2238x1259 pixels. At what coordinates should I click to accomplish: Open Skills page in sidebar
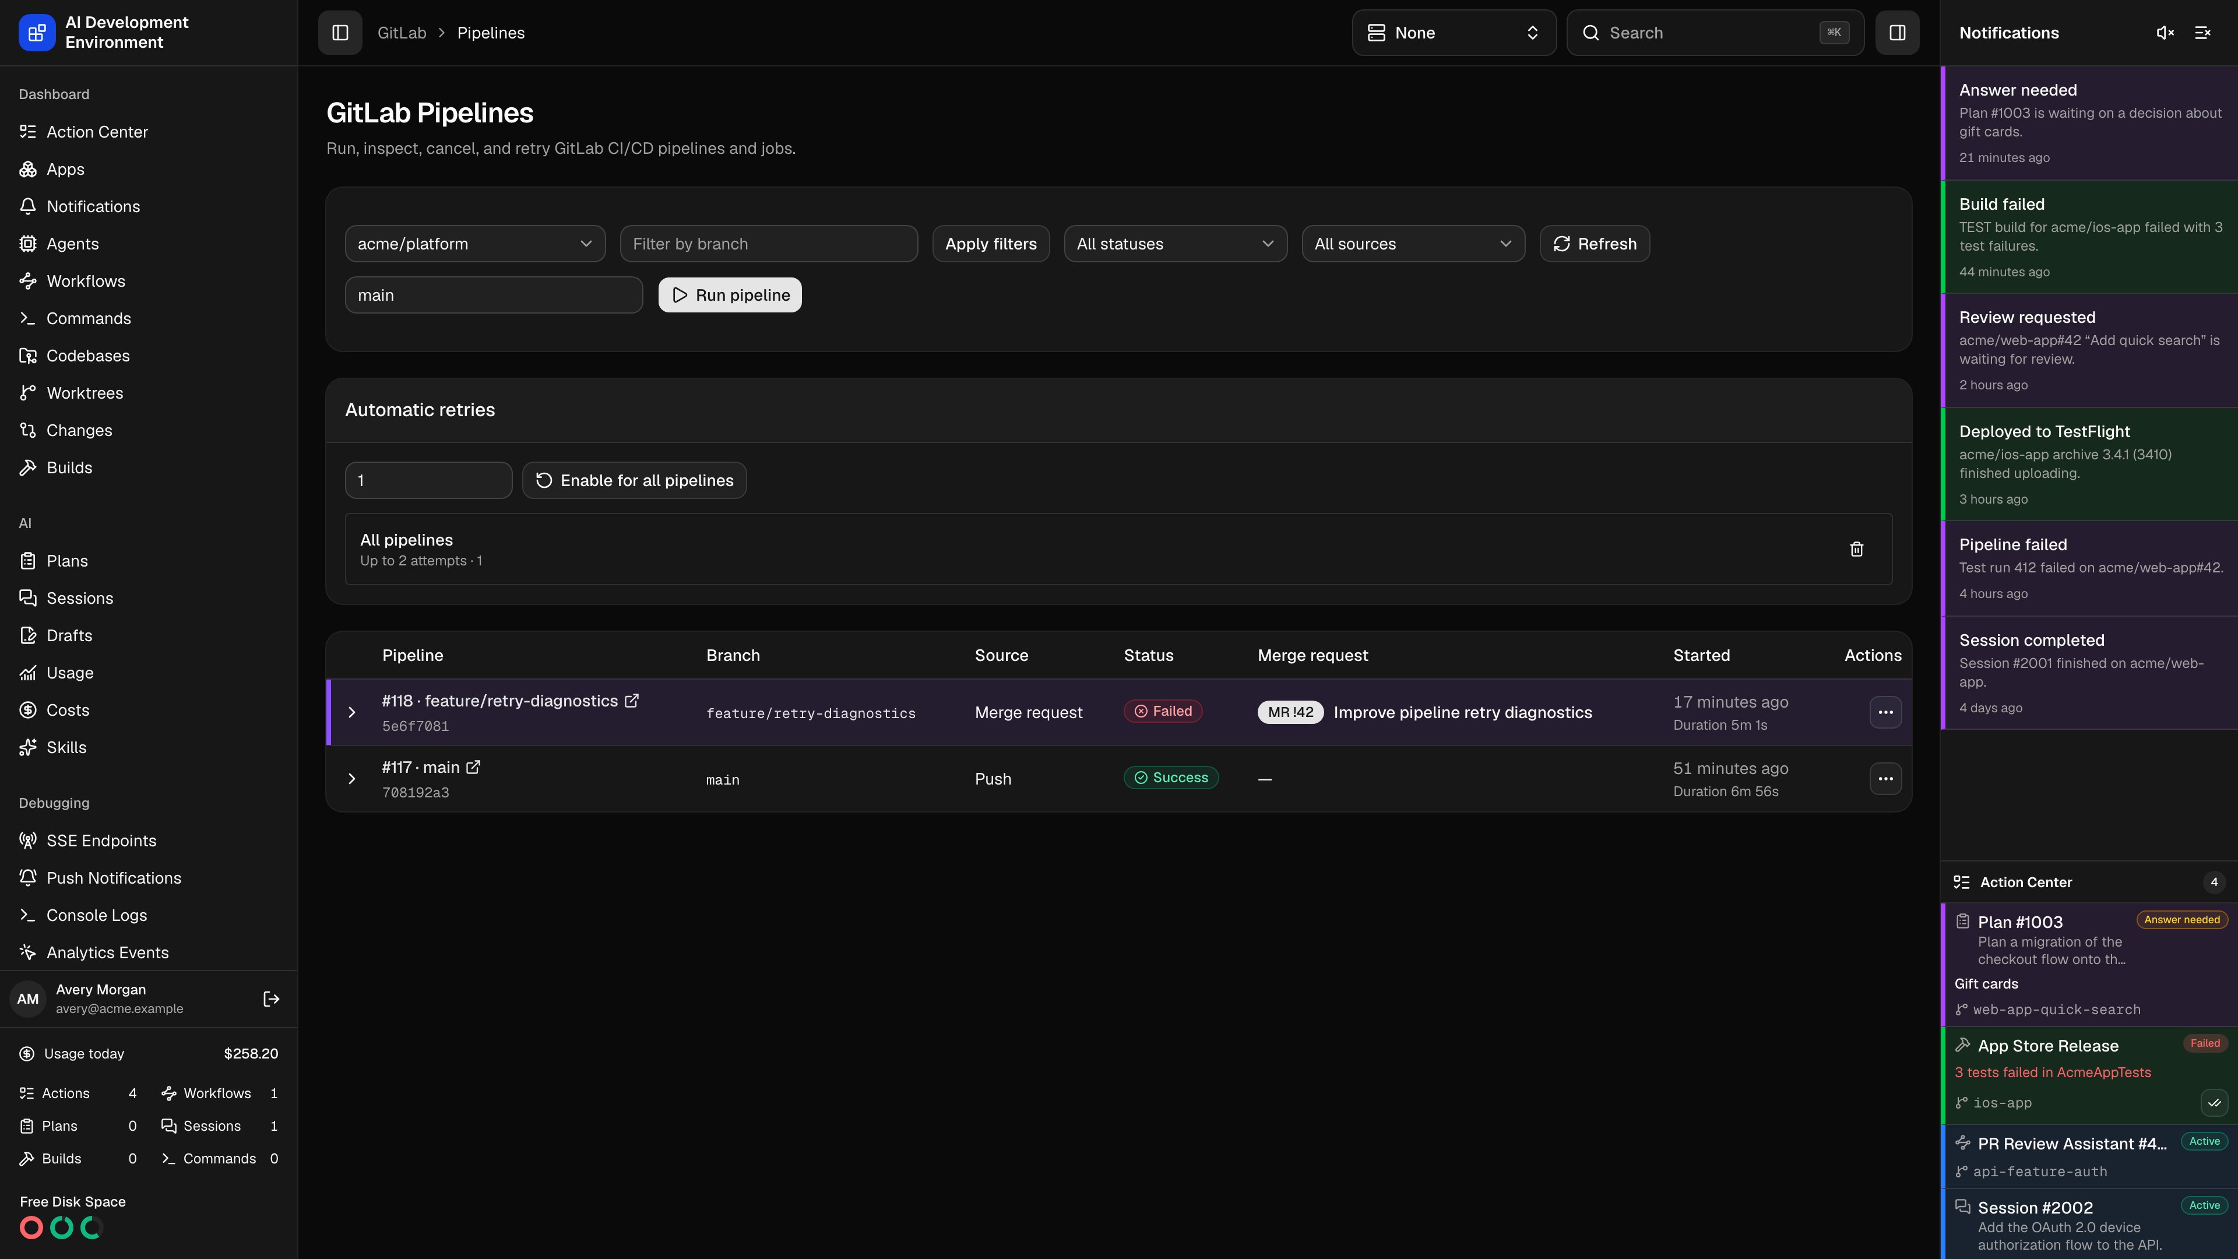point(149,747)
